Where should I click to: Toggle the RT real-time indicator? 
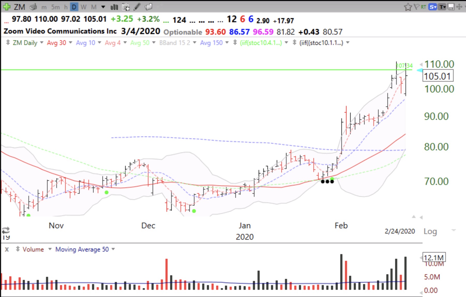[423, 7]
